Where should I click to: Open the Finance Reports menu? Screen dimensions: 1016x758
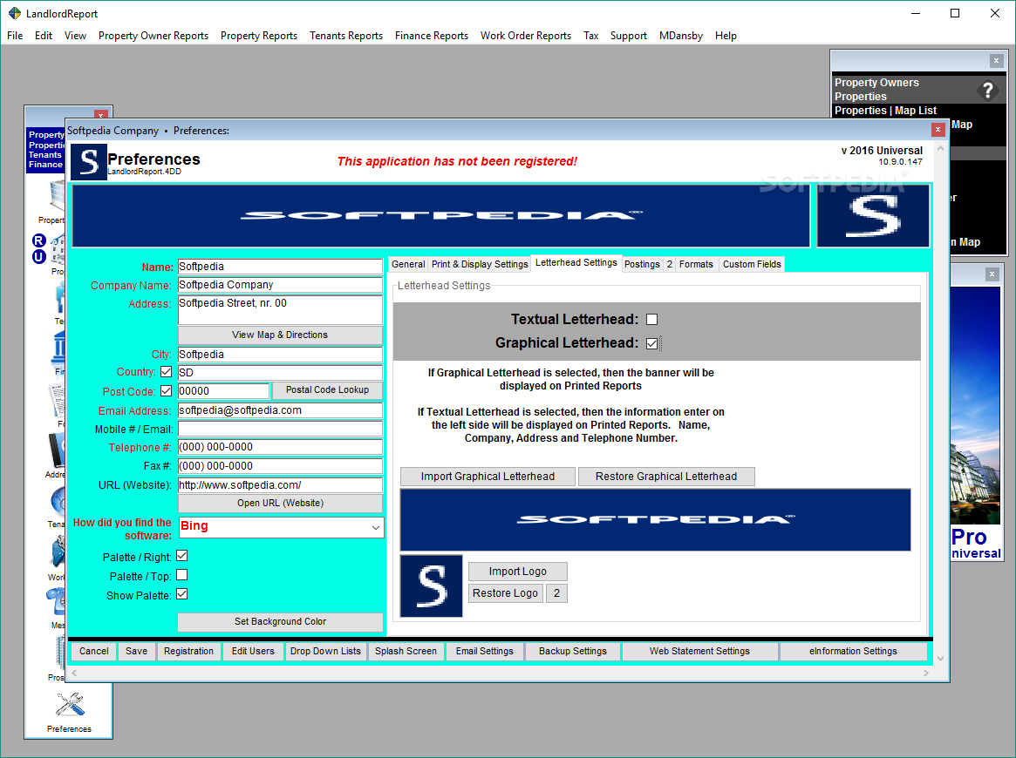pyautogui.click(x=432, y=36)
